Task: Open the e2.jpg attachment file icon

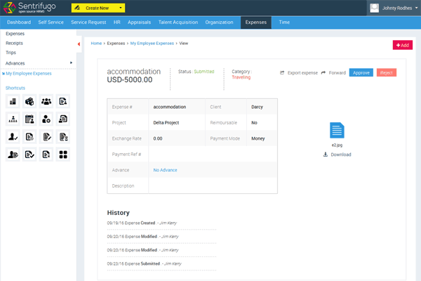Action: click(337, 131)
